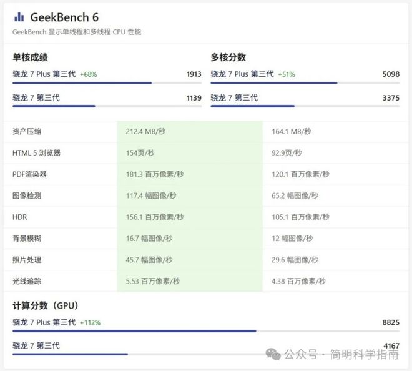Image resolution: width=412 pixels, height=371 pixels.
Task: Click the +51% badge
Action: [287, 74]
